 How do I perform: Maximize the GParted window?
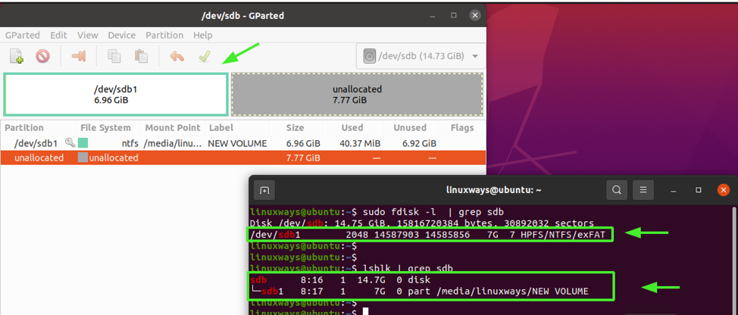454,15
